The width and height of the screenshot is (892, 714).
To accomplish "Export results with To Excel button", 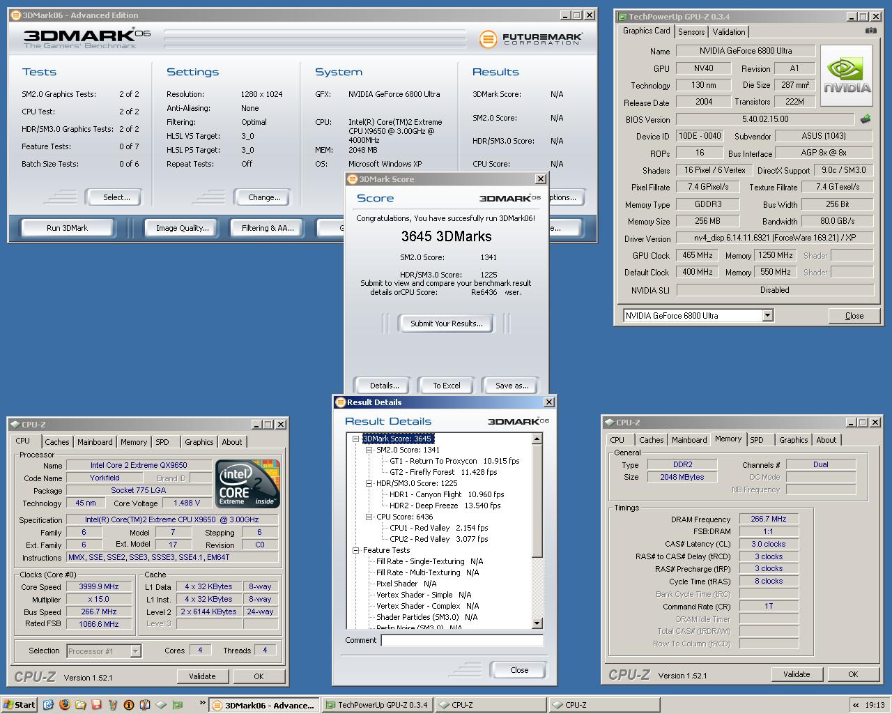I will pyautogui.click(x=446, y=386).
